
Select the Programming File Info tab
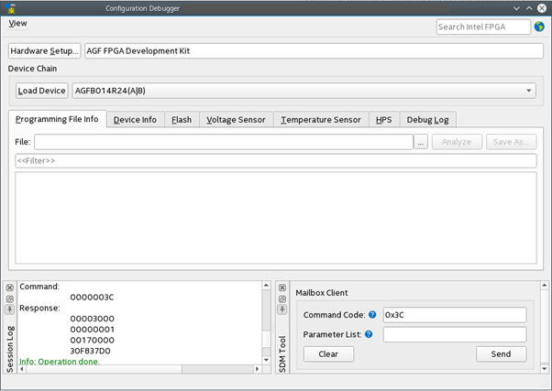(57, 119)
